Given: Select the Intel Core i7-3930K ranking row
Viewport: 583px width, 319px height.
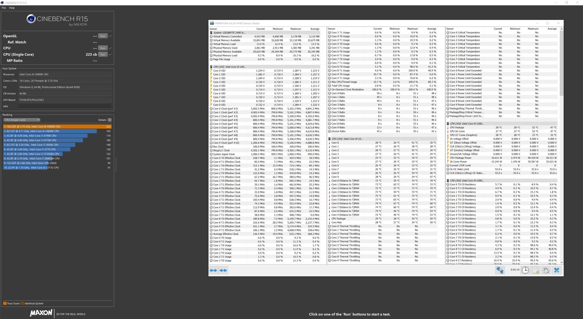Looking at the screenshot, I should pyautogui.click(x=57, y=145).
